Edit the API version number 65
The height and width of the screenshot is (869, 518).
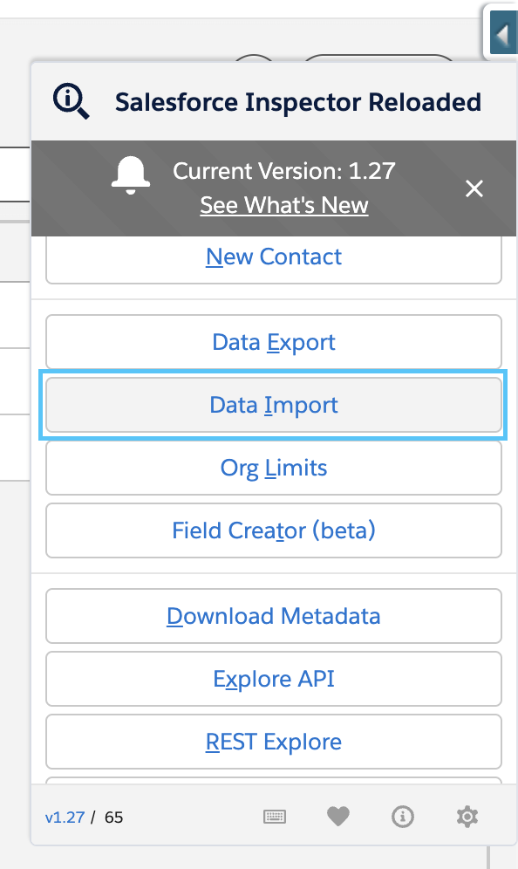point(113,818)
